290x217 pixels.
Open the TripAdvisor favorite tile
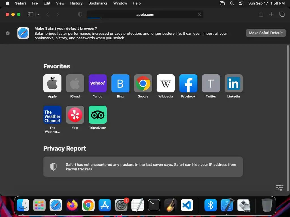coord(98,115)
